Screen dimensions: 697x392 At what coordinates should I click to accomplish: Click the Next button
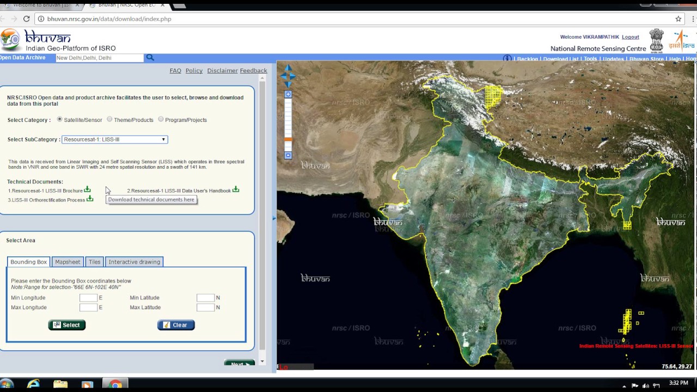pos(239,363)
